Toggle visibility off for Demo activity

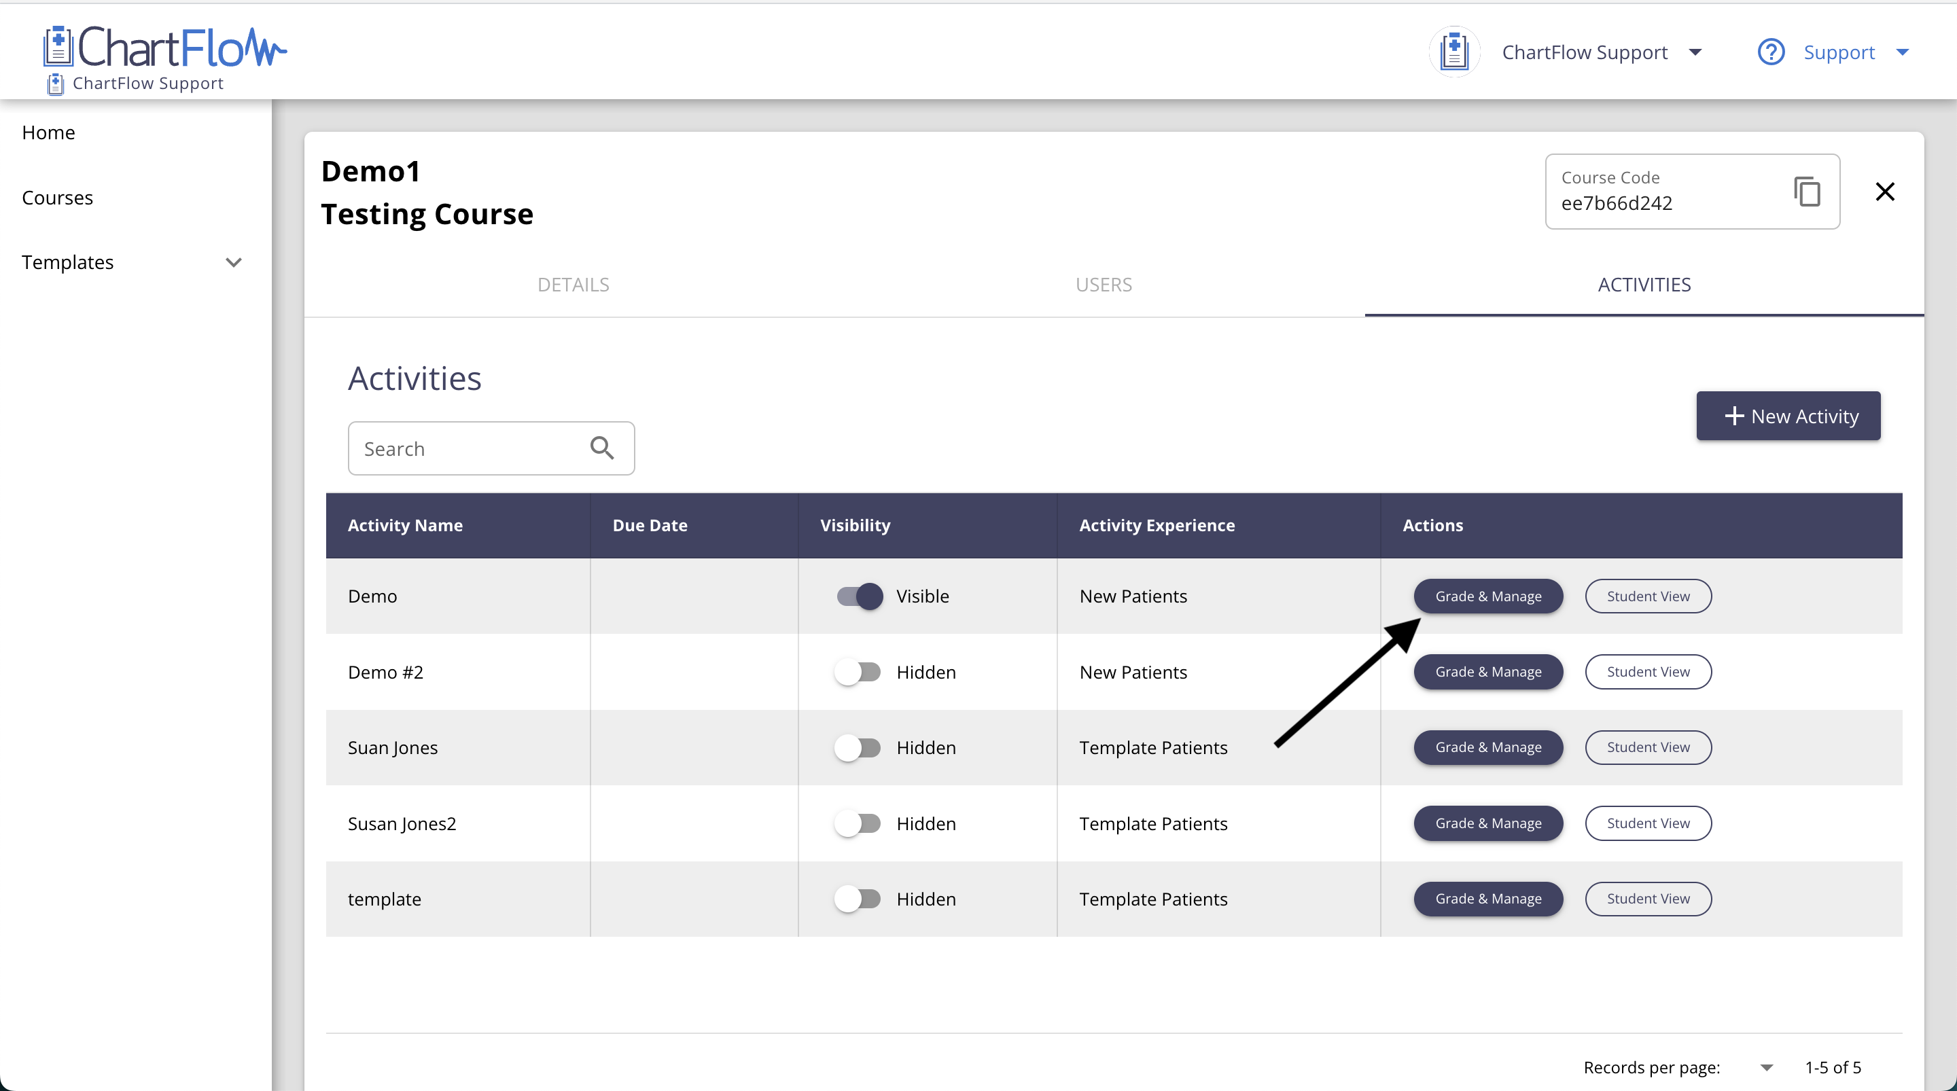[x=859, y=596]
